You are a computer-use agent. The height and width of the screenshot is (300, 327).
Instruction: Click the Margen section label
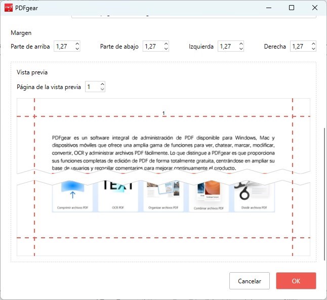[x=21, y=33]
